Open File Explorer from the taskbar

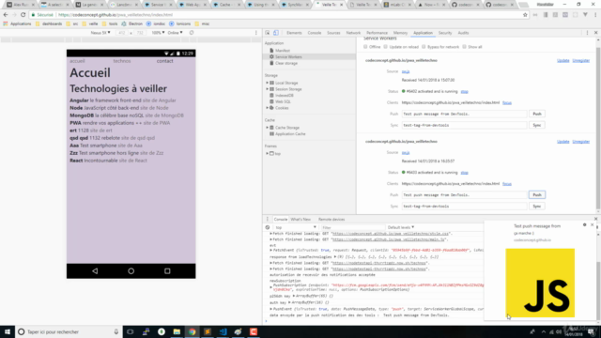coord(177,331)
